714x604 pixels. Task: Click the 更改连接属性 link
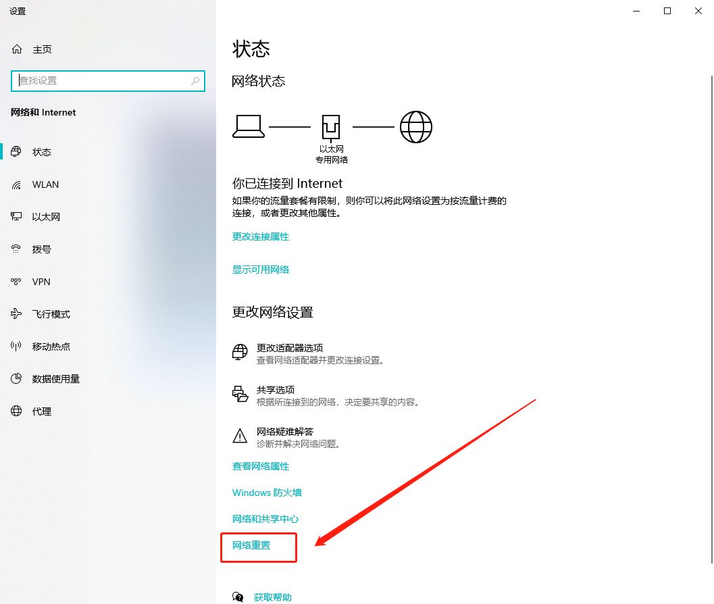[x=261, y=236]
